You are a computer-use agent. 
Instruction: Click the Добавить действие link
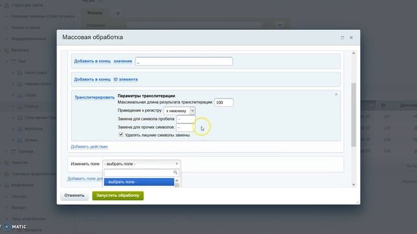click(x=89, y=146)
